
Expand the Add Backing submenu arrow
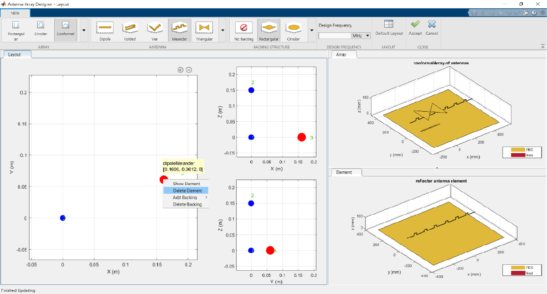(206, 197)
